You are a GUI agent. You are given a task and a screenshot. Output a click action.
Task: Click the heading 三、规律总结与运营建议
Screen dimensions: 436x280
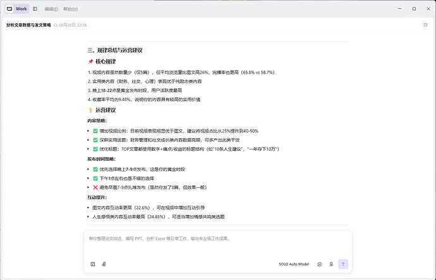tap(115, 50)
